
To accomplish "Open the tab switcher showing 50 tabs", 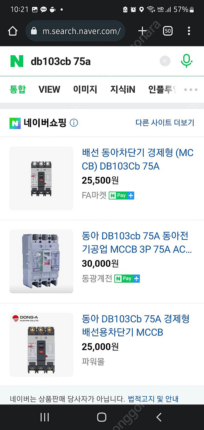I will click(x=168, y=31).
